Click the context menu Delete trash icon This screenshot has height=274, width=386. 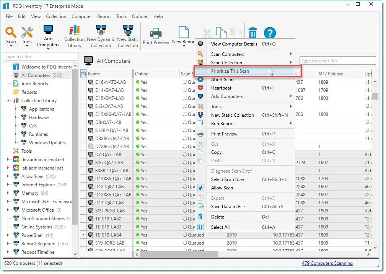point(200,217)
